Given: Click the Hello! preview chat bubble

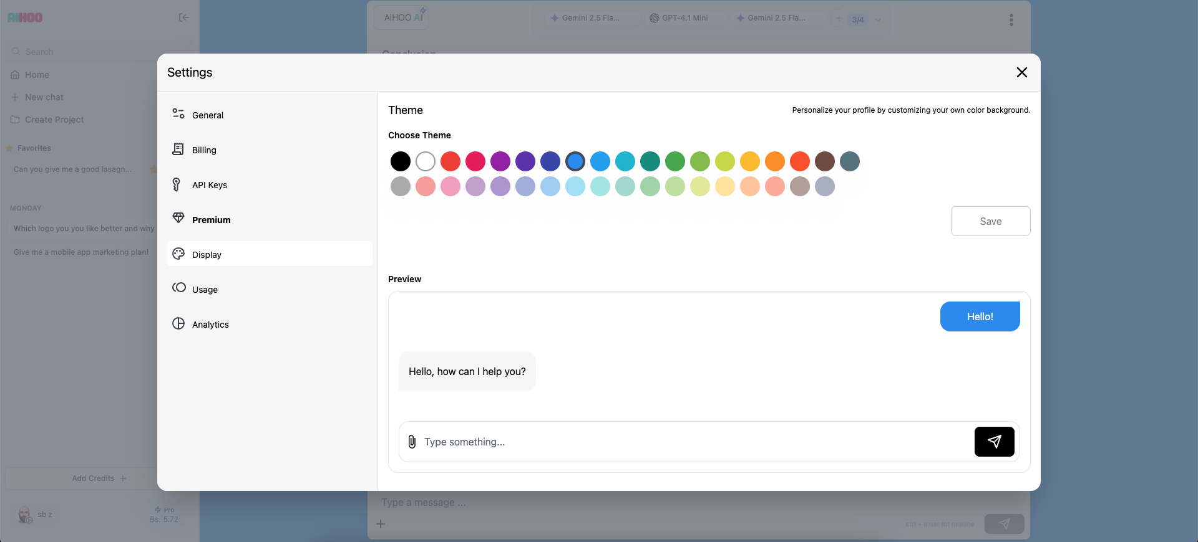Looking at the screenshot, I should (980, 316).
